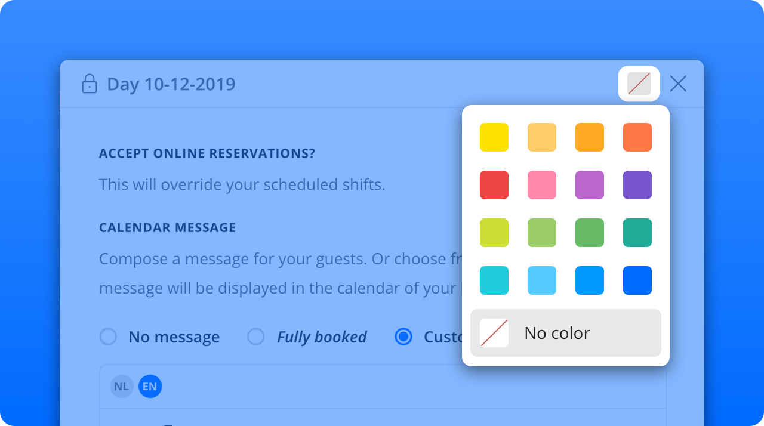Choose the pink color swatch
This screenshot has width=764, height=426.
(x=542, y=185)
